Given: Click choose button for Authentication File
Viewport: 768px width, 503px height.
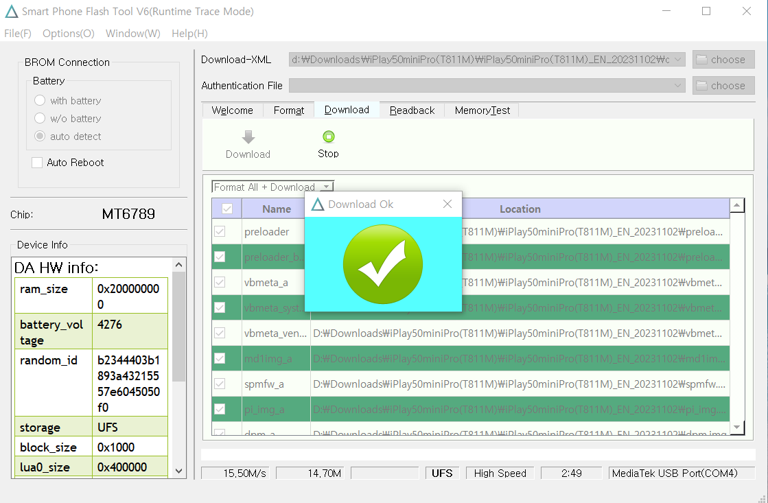Looking at the screenshot, I should (723, 86).
